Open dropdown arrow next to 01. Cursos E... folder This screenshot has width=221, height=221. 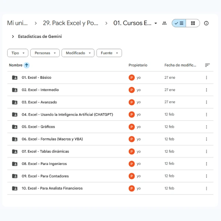tap(155, 23)
